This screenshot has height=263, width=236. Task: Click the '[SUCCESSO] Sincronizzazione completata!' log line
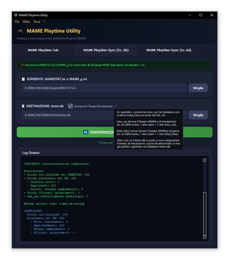click(x=57, y=164)
